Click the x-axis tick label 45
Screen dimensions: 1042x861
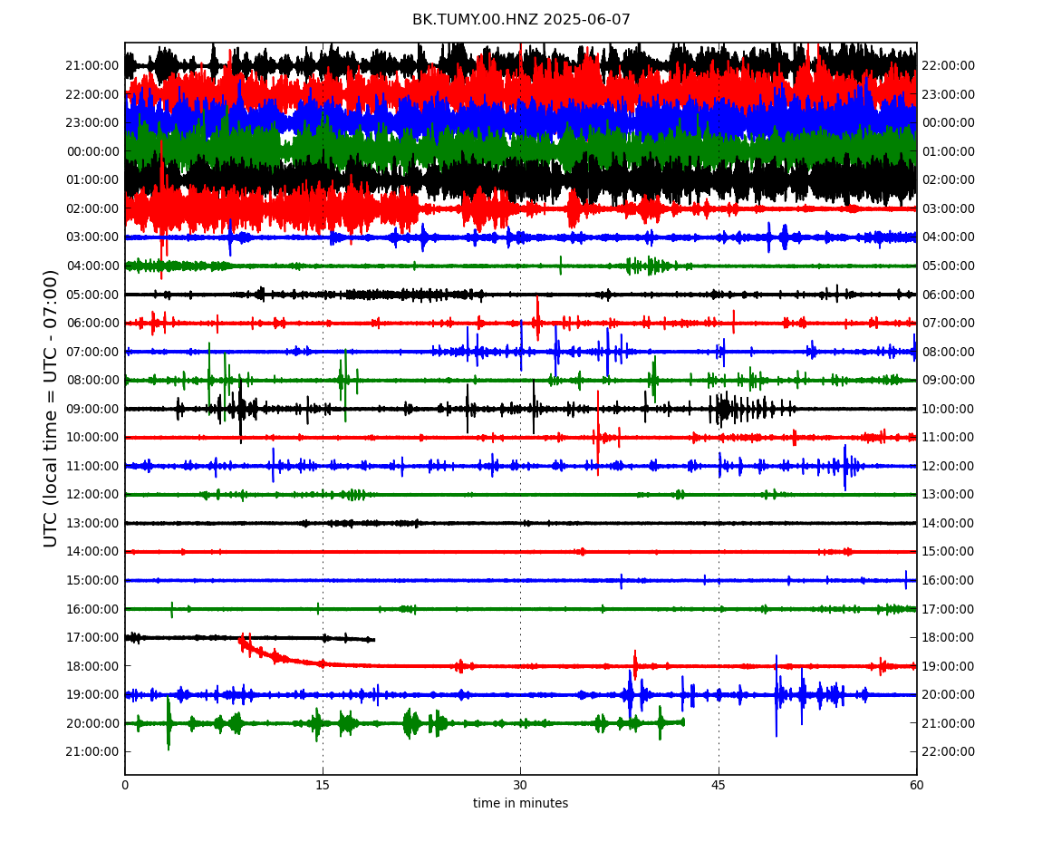tap(719, 785)
